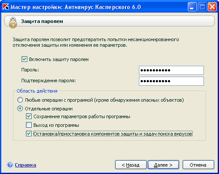
Task: Select the Отдельные операции radio option
Action: click(x=20, y=109)
